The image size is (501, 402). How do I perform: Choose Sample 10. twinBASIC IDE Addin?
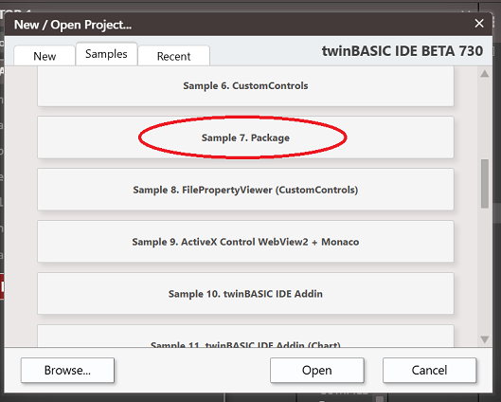click(245, 294)
